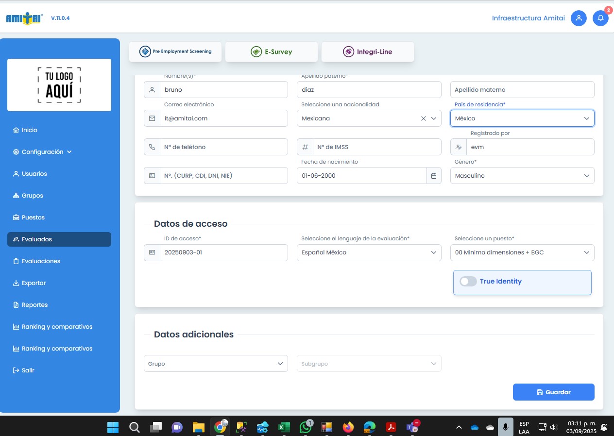Click the Nº de teléfono input field

223,147
